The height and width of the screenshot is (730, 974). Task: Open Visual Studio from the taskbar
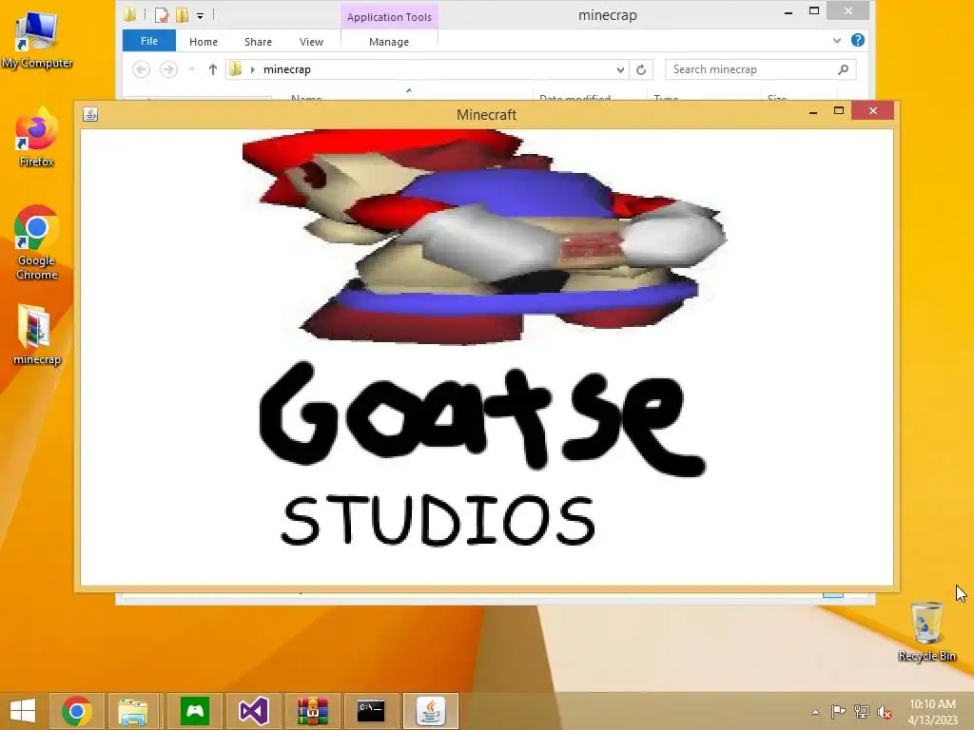pos(253,711)
